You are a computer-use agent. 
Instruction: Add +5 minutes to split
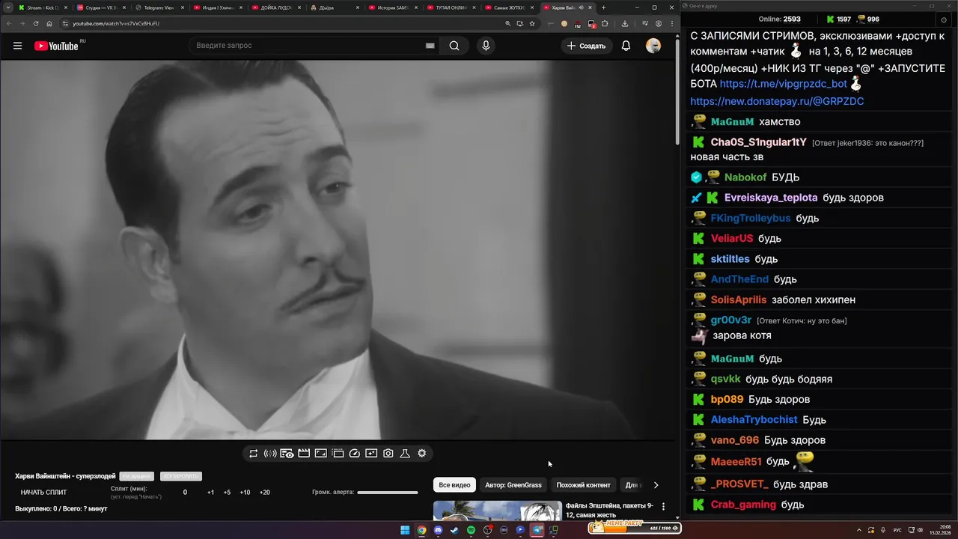point(227,493)
